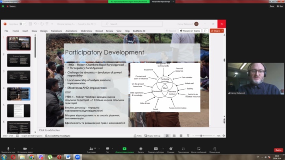Open the Slide Show ribbon tab

pyautogui.click(x=86, y=31)
